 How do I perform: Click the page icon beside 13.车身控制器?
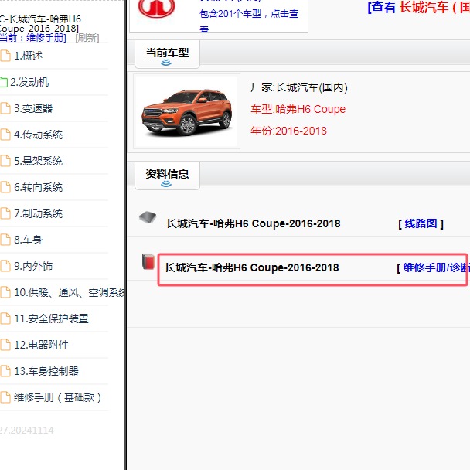point(5,371)
